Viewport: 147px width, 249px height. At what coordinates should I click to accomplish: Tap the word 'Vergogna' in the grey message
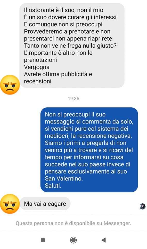[x=37, y=67]
